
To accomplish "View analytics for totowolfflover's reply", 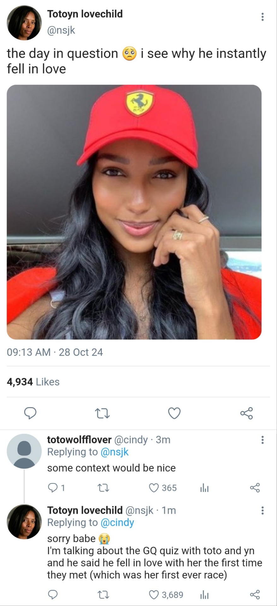I will (204, 488).
